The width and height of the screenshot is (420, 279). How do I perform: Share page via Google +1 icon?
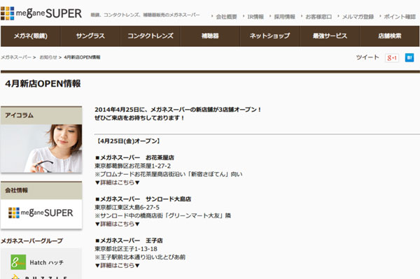(392, 57)
